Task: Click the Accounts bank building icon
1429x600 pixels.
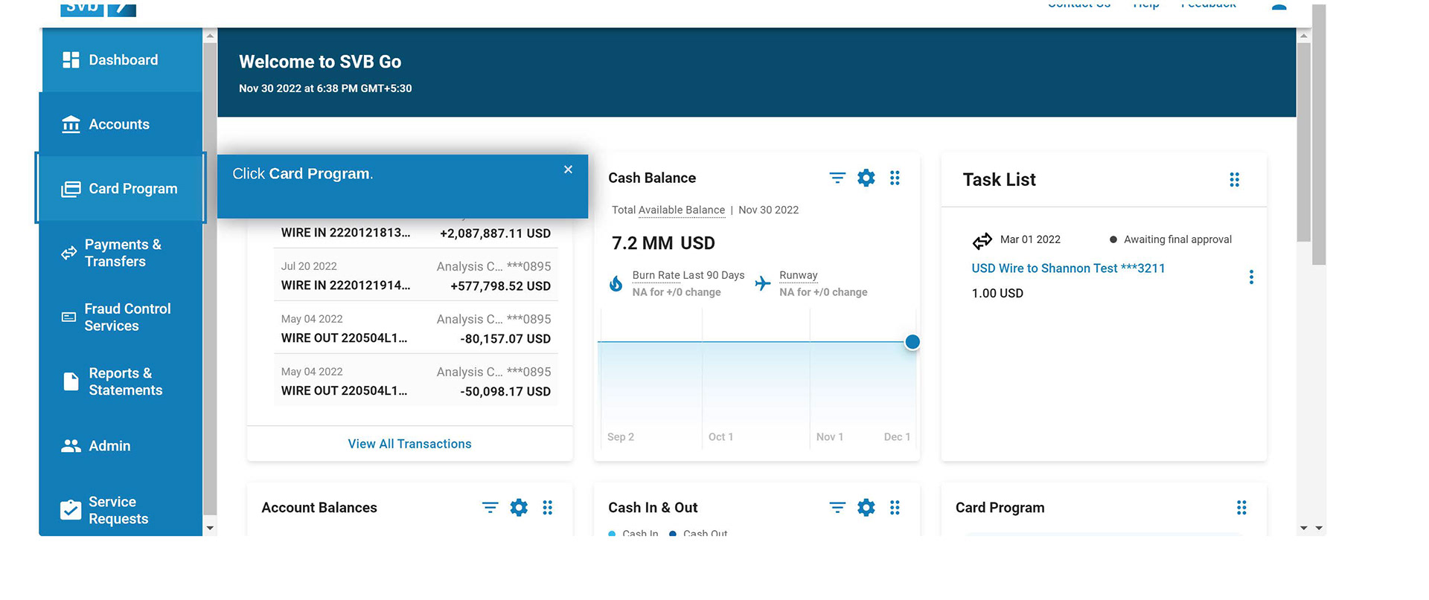Action: tap(71, 124)
